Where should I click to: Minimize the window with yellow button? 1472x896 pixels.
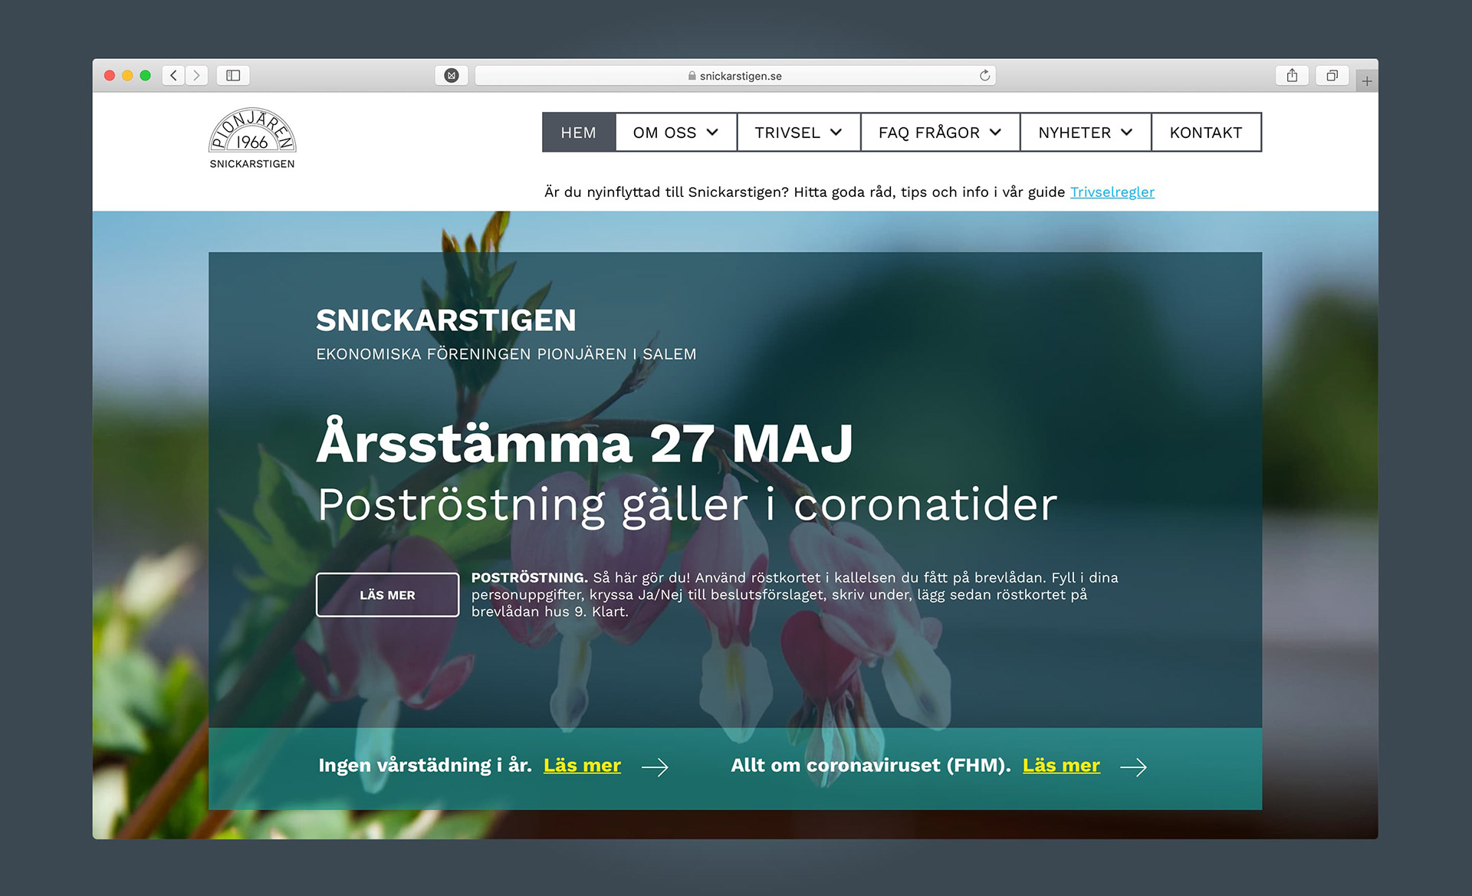(x=127, y=75)
